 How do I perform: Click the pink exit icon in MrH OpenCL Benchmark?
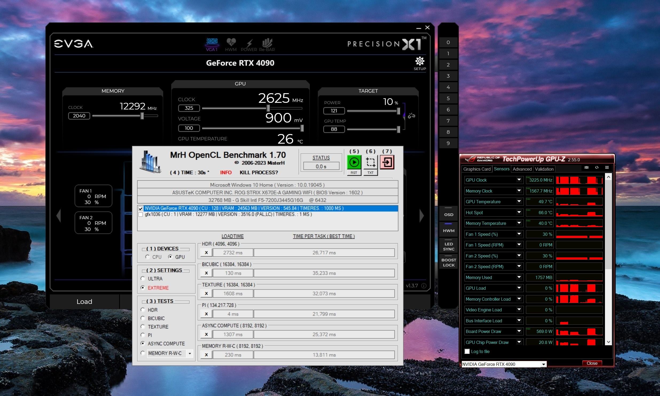[x=387, y=162]
